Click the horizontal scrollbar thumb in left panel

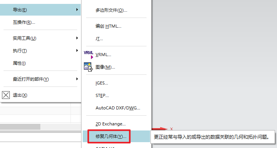point(20,127)
